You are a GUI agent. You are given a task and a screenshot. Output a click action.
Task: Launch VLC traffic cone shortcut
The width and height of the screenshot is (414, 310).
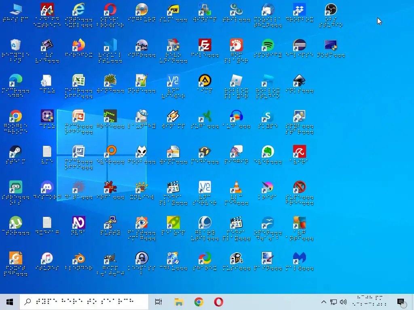tap(236, 187)
